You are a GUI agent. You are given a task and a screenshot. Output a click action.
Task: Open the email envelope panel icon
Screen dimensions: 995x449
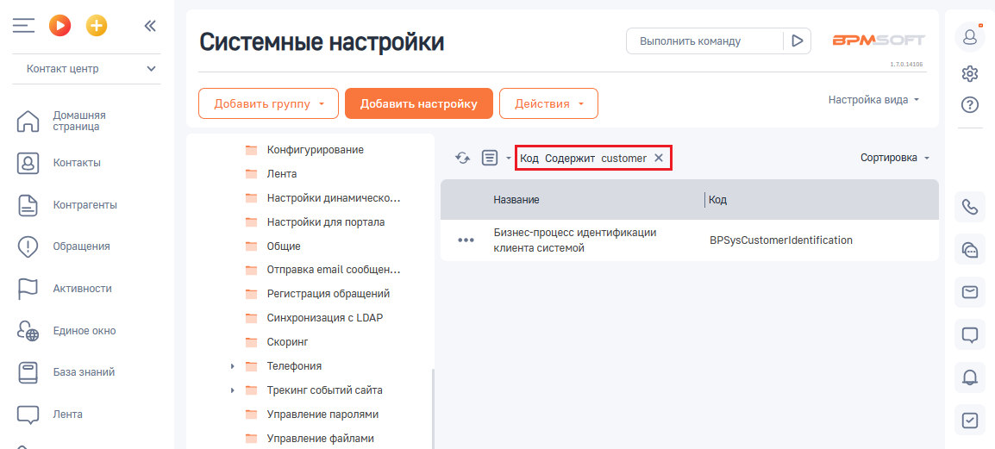tap(970, 292)
